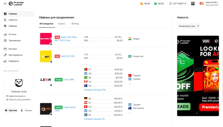Expand Показать больше (10) for Leon

pyautogui.click(x=95, y=90)
